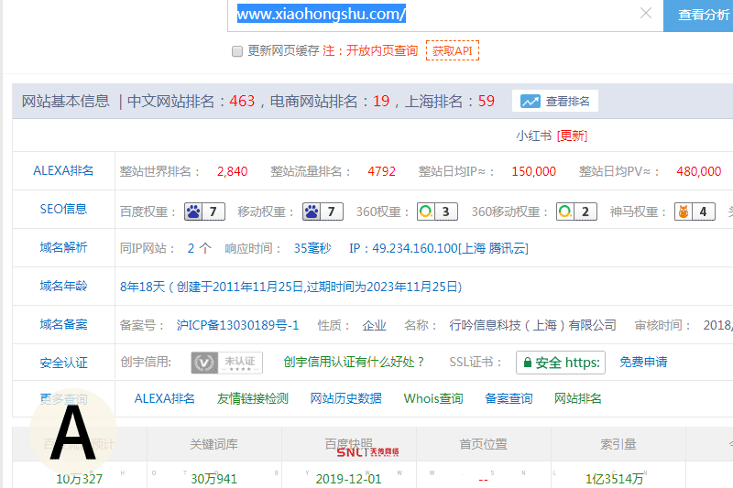This screenshot has height=488, width=733.
Task: Open the 开放内页查询 link
Action: coord(382,50)
